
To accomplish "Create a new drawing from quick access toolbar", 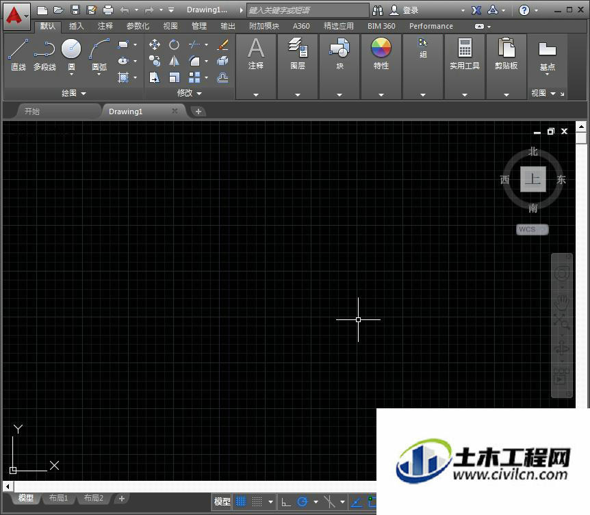I will coord(42,10).
